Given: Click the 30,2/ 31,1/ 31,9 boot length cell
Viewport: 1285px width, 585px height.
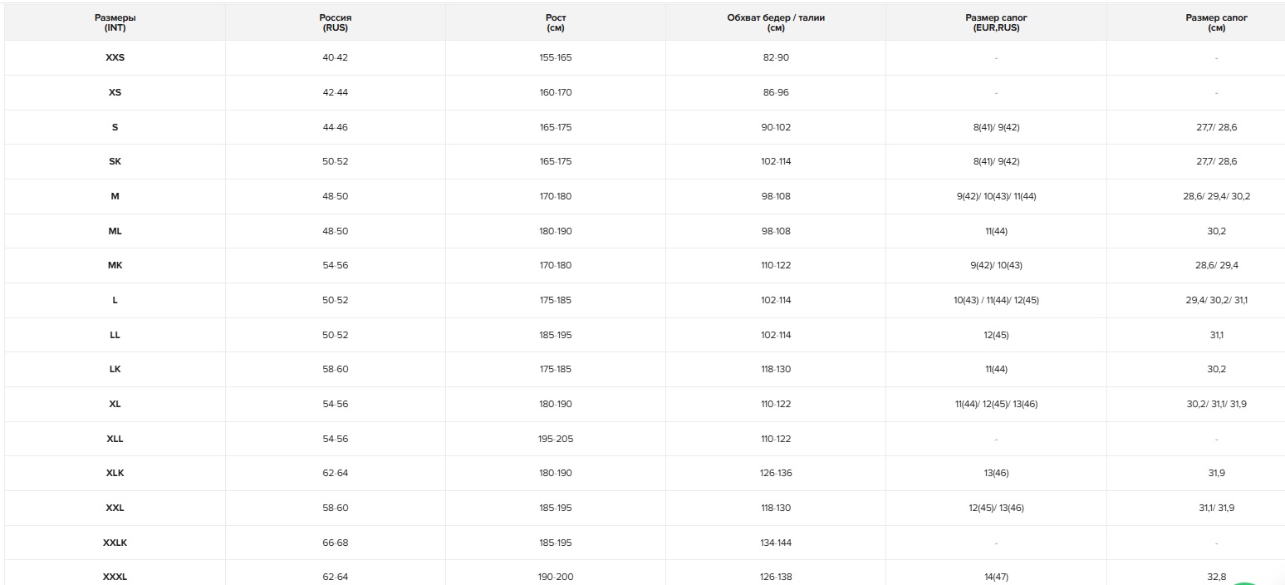Looking at the screenshot, I should [x=1216, y=404].
